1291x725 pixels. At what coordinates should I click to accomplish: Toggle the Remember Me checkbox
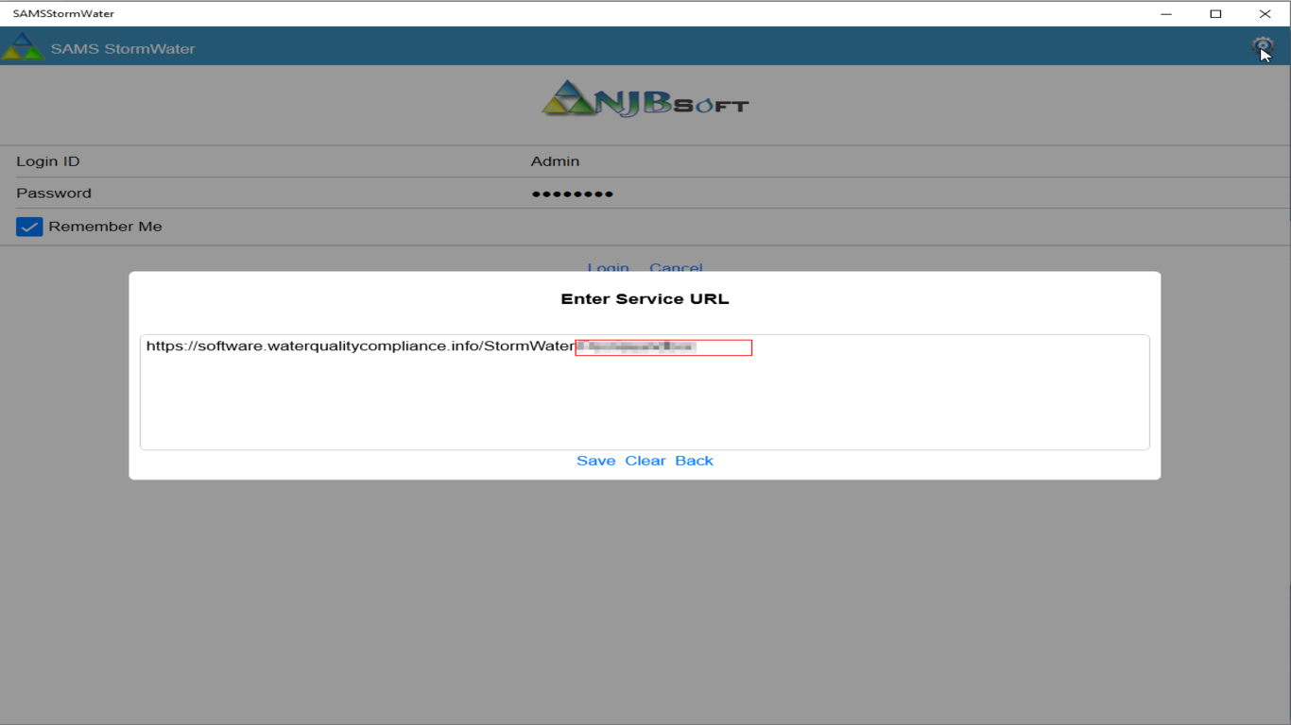point(29,227)
